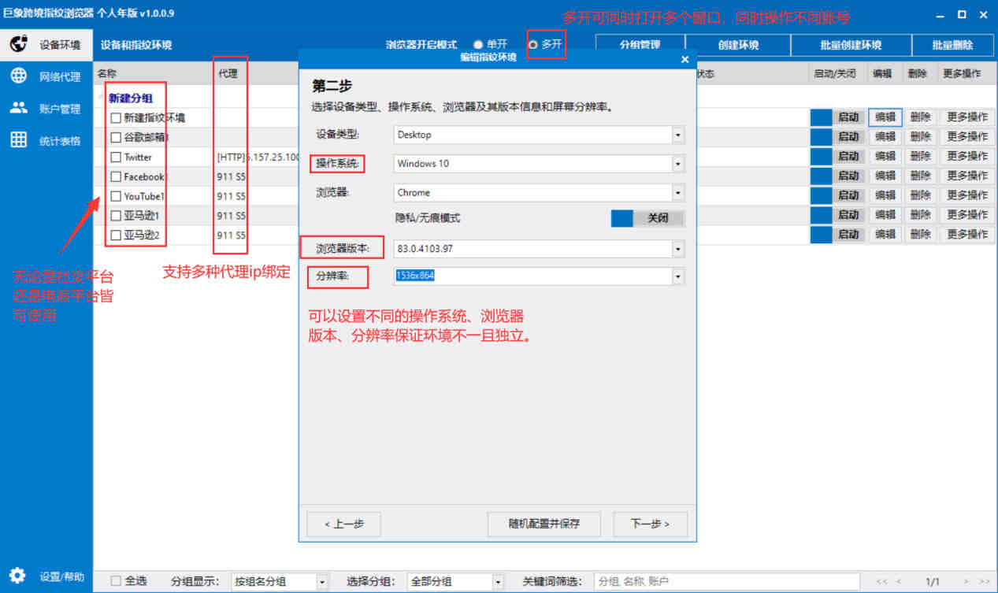Screen dimensions: 998x593
Task: Select the 新建分组 group row
Action: [131, 98]
